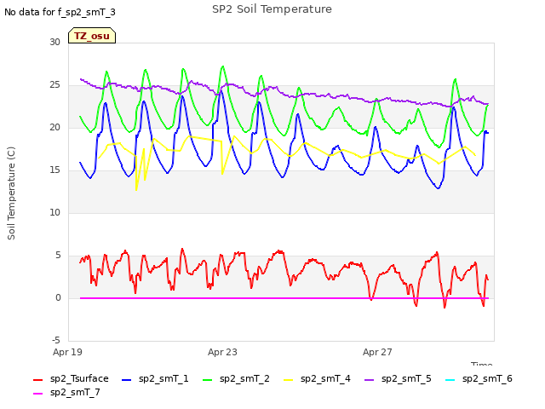Click the -5 y-axis tick label

tap(56, 340)
